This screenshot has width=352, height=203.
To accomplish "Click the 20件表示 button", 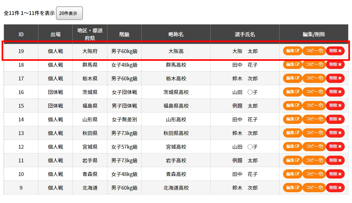I will (69, 13).
